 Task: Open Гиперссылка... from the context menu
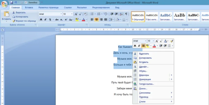point(153,84)
